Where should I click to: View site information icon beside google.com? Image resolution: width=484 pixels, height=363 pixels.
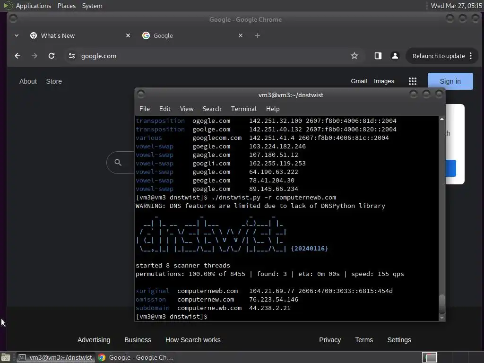(72, 56)
